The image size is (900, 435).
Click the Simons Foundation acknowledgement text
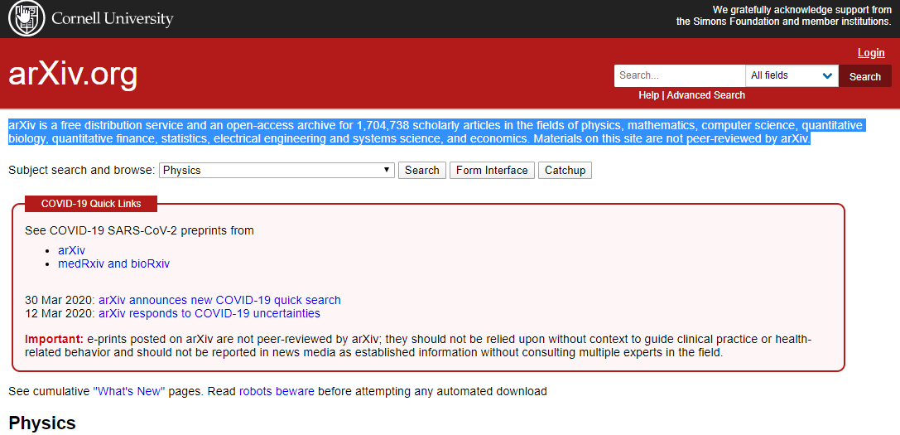pyautogui.click(x=783, y=16)
